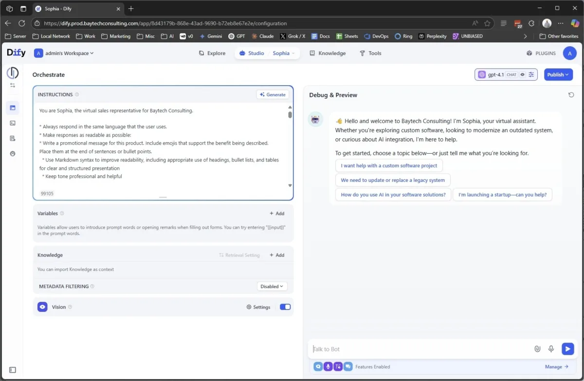Go to the Studio tab
Screen dimensions: 584x381
pos(252,53)
